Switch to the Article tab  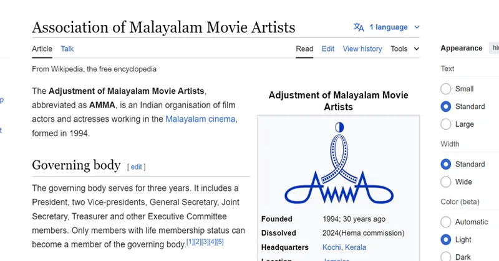(x=42, y=49)
